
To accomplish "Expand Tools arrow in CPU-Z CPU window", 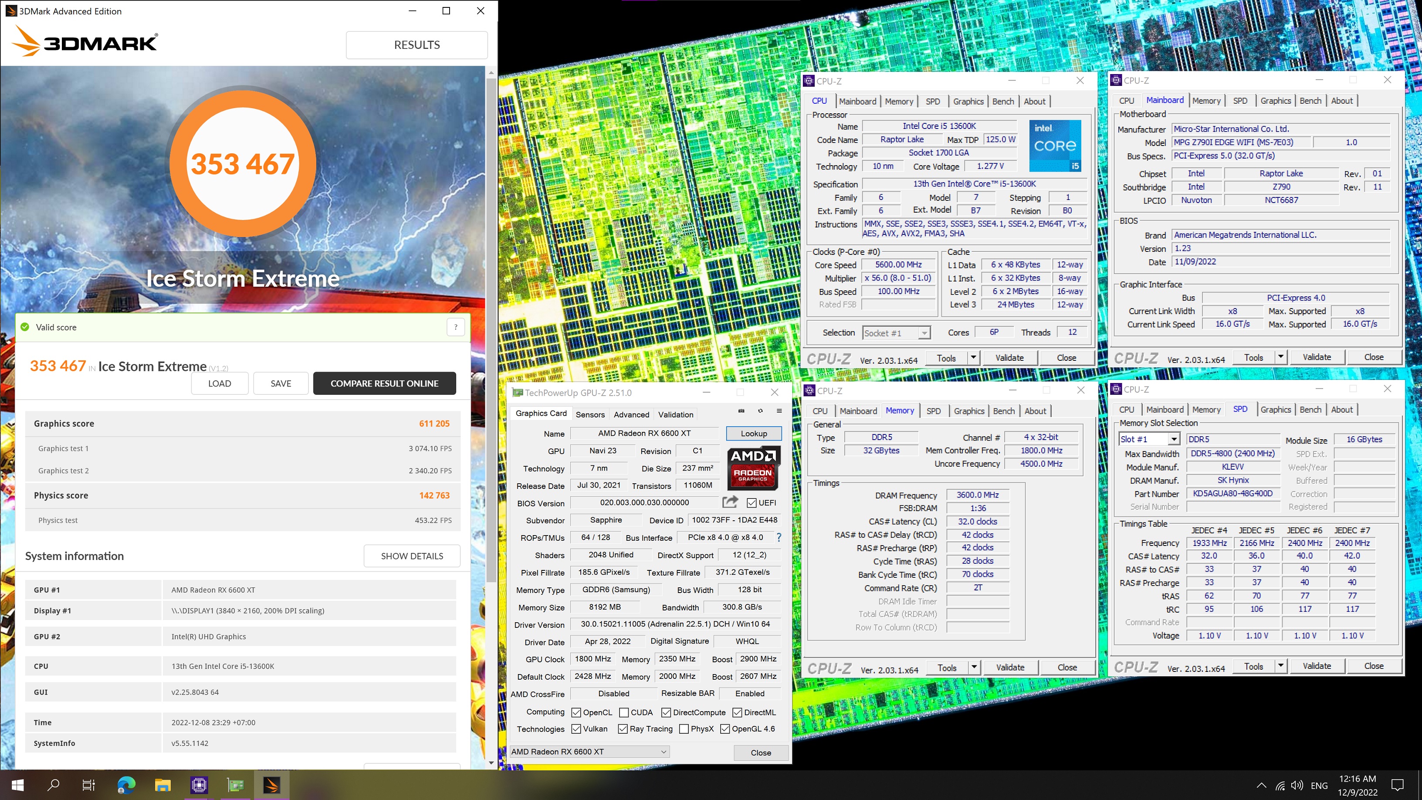I will pos(973,357).
